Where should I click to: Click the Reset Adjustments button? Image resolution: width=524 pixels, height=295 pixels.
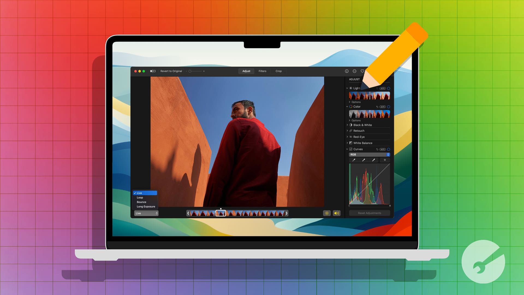click(x=369, y=213)
